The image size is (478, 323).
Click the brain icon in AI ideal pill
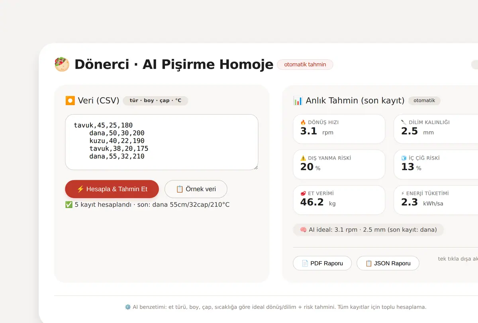[x=303, y=230]
